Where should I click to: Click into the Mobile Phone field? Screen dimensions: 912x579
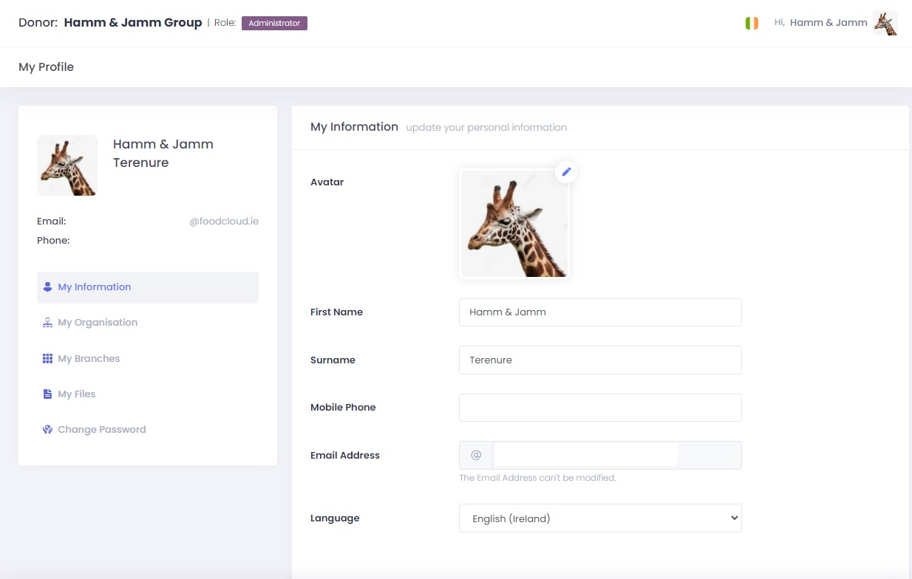tap(599, 408)
